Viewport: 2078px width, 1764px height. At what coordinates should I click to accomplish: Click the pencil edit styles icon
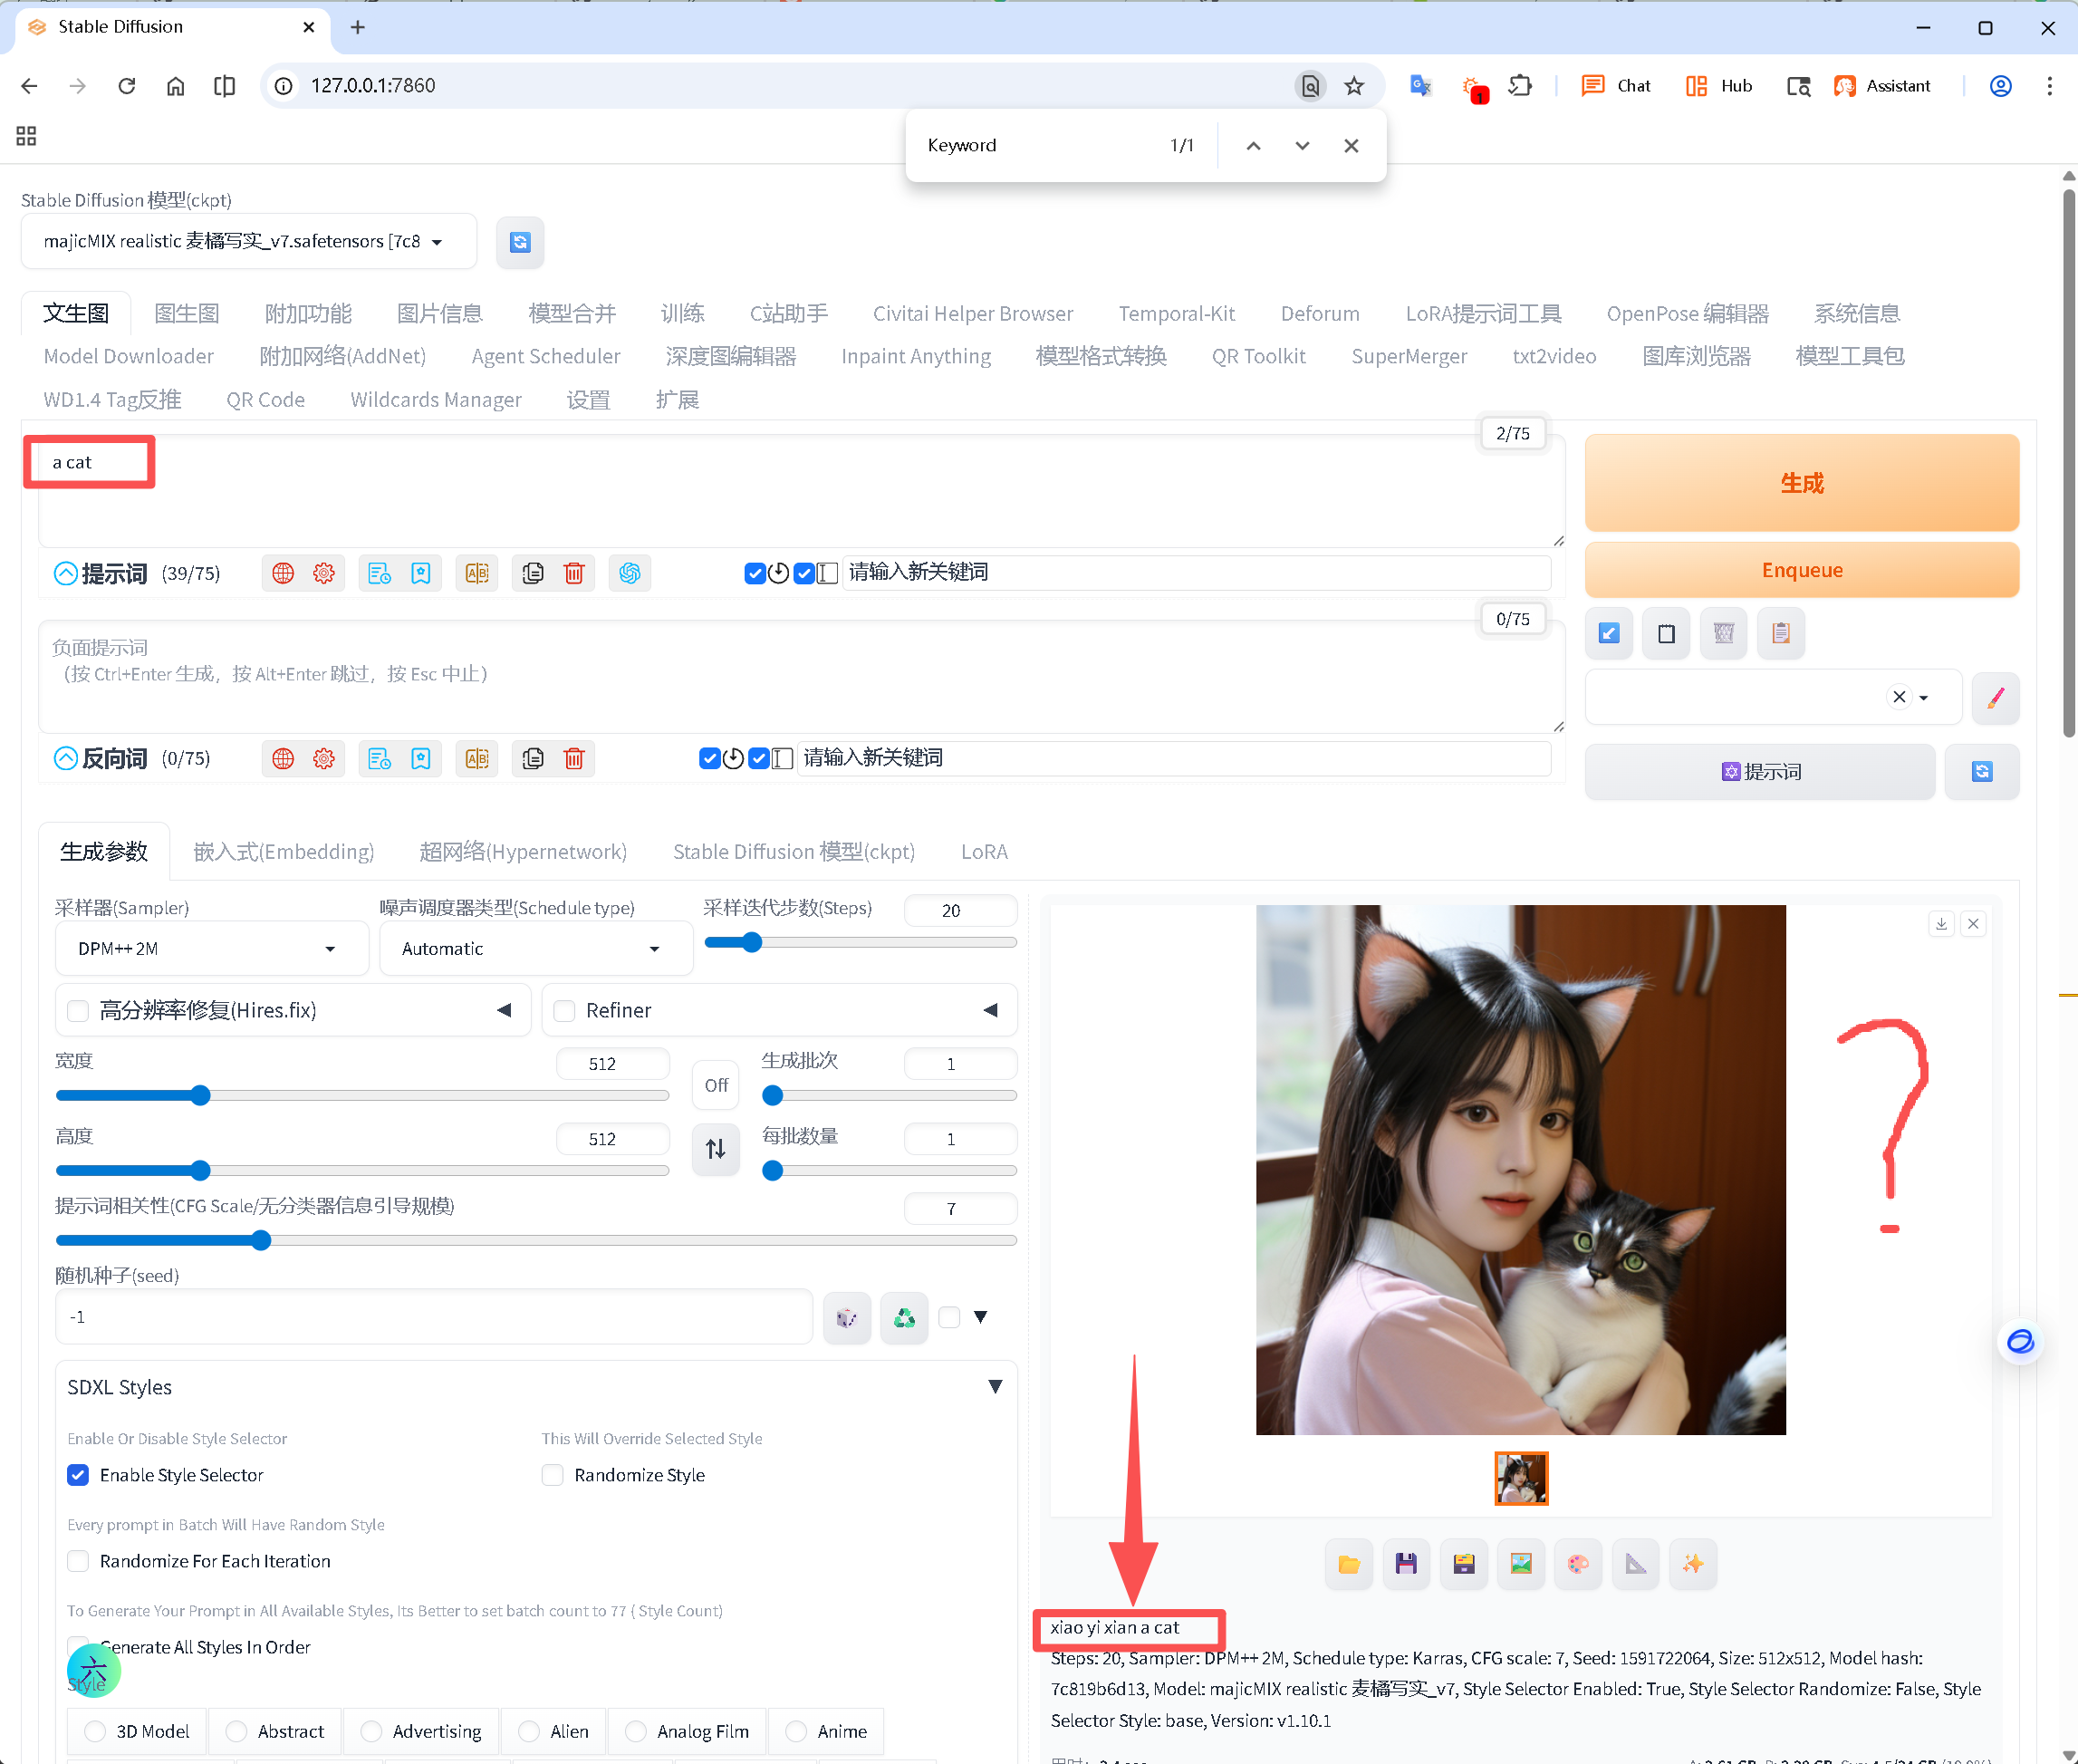(x=1995, y=697)
